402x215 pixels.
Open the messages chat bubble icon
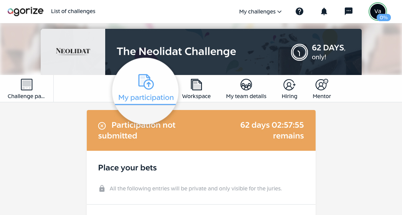click(x=348, y=11)
